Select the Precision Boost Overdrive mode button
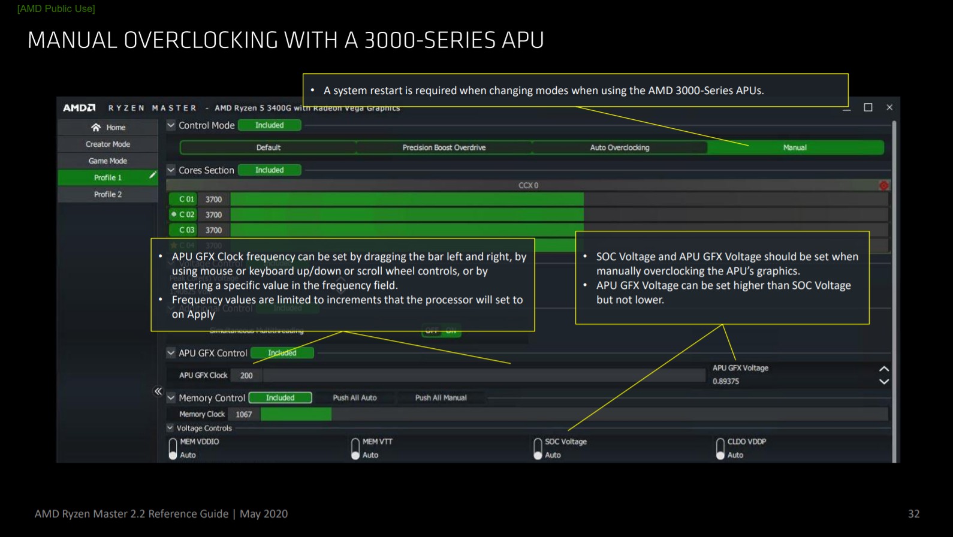The height and width of the screenshot is (537, 953). point(444,147)
